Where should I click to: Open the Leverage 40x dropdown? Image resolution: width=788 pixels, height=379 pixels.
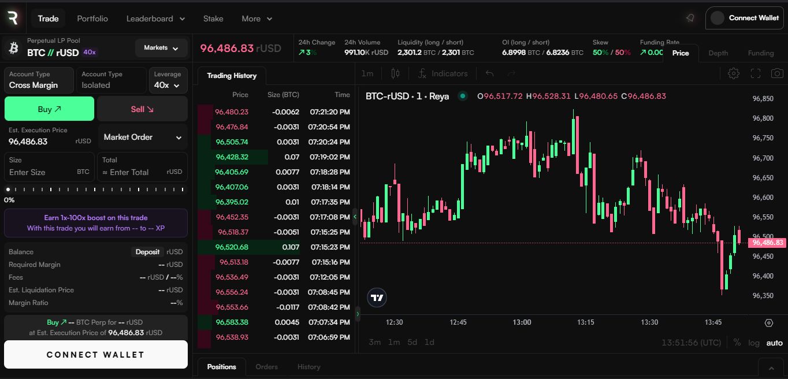point(168,80)
